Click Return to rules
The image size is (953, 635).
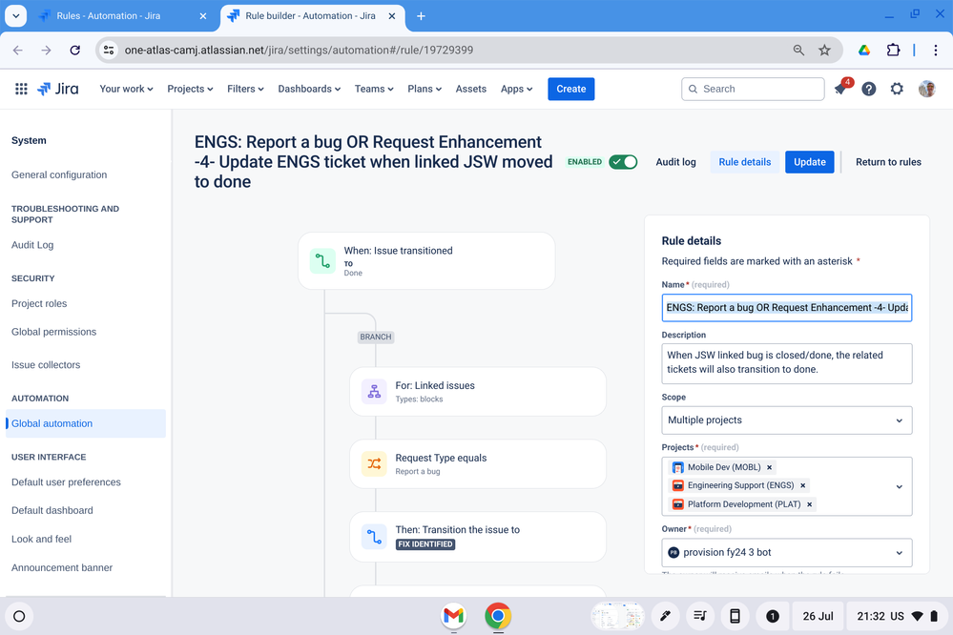[888, 162]
